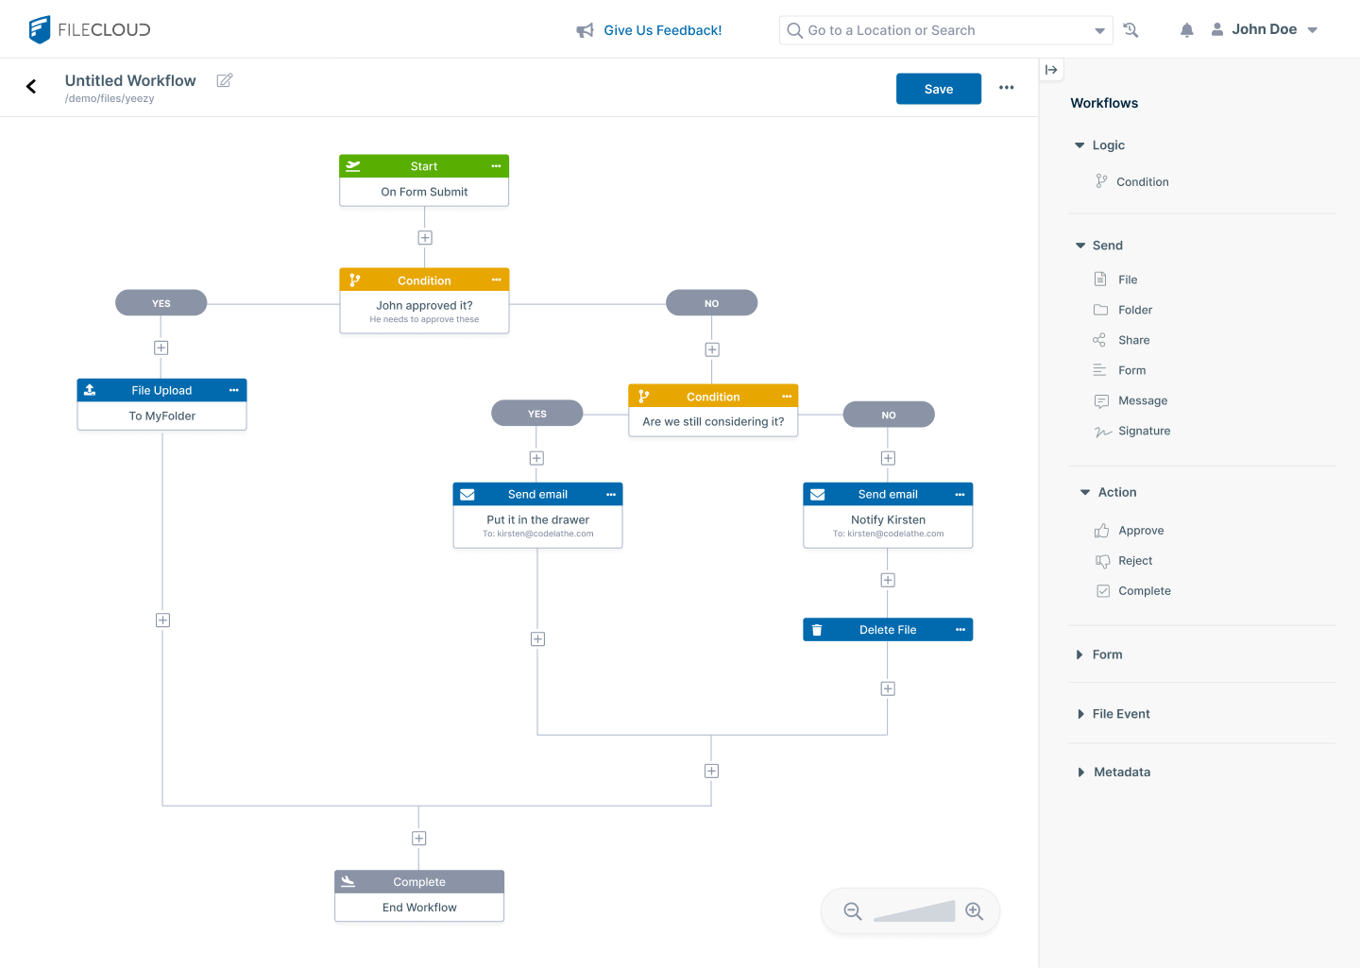The image size is (1360, 968).
Task: Select the NO branch of 'John approved it?'
Action: click(x=711, y=303)
